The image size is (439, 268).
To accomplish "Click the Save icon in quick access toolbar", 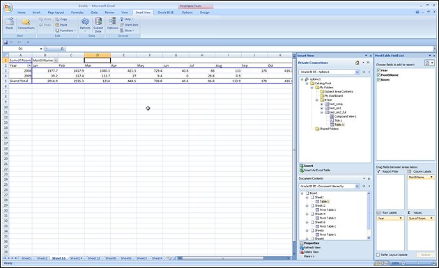I will tap(6, 42).
